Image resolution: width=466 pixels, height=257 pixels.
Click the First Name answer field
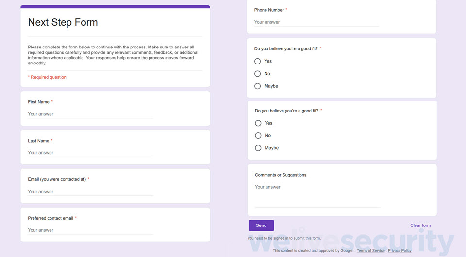tap(90, 114)
